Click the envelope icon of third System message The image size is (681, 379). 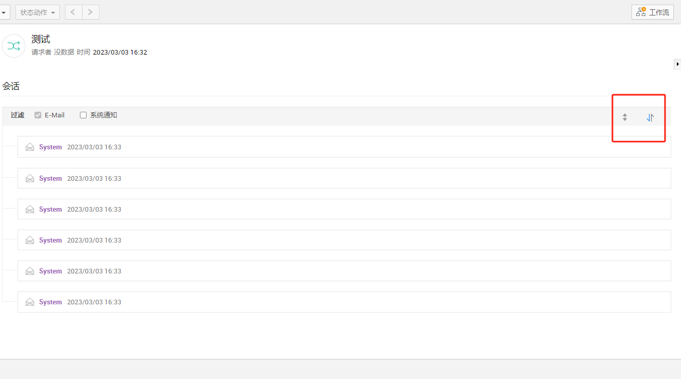pyautogui.click(x=30, y=210)
